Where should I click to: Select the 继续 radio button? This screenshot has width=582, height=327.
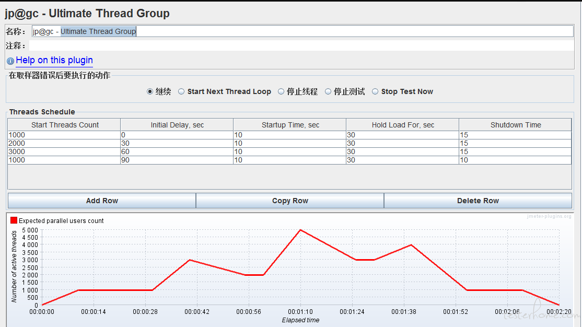(x=150, y=91)
